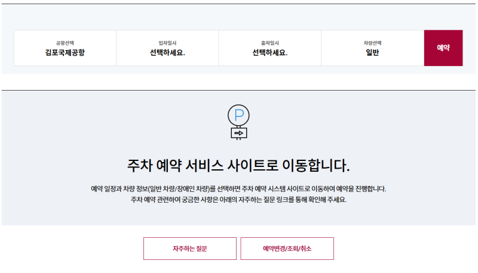Click the parking P sign icon
The height and width of the screenshot is (273, 478).
tap(238, 122)
